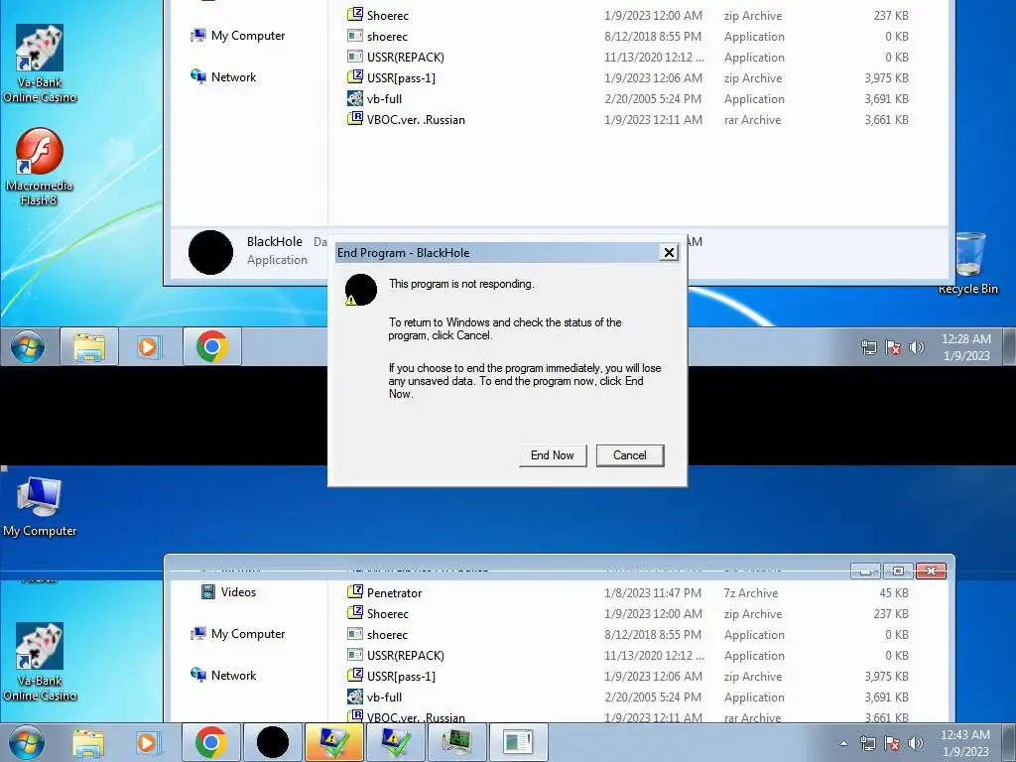Click the highlighted orange warning-checkmark taskbar button
The image size is (1016, 762).
[333, 742]
